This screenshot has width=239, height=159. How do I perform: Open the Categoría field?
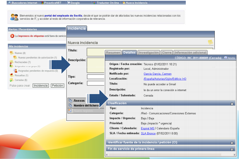click(x=96, y=83)
